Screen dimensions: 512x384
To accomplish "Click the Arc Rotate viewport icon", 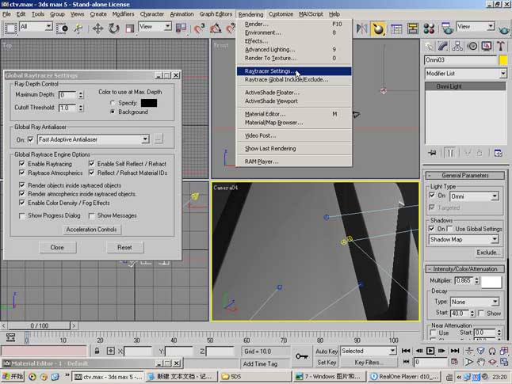I will [x=492, y=362].
